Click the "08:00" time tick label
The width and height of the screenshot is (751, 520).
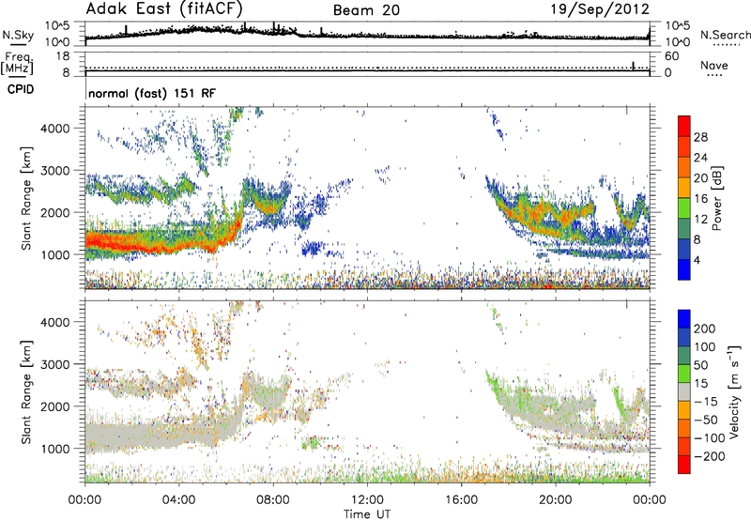pos(273,500)
